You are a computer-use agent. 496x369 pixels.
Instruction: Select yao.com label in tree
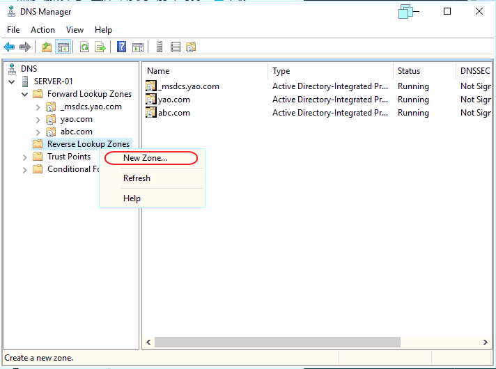coord(77,119)
